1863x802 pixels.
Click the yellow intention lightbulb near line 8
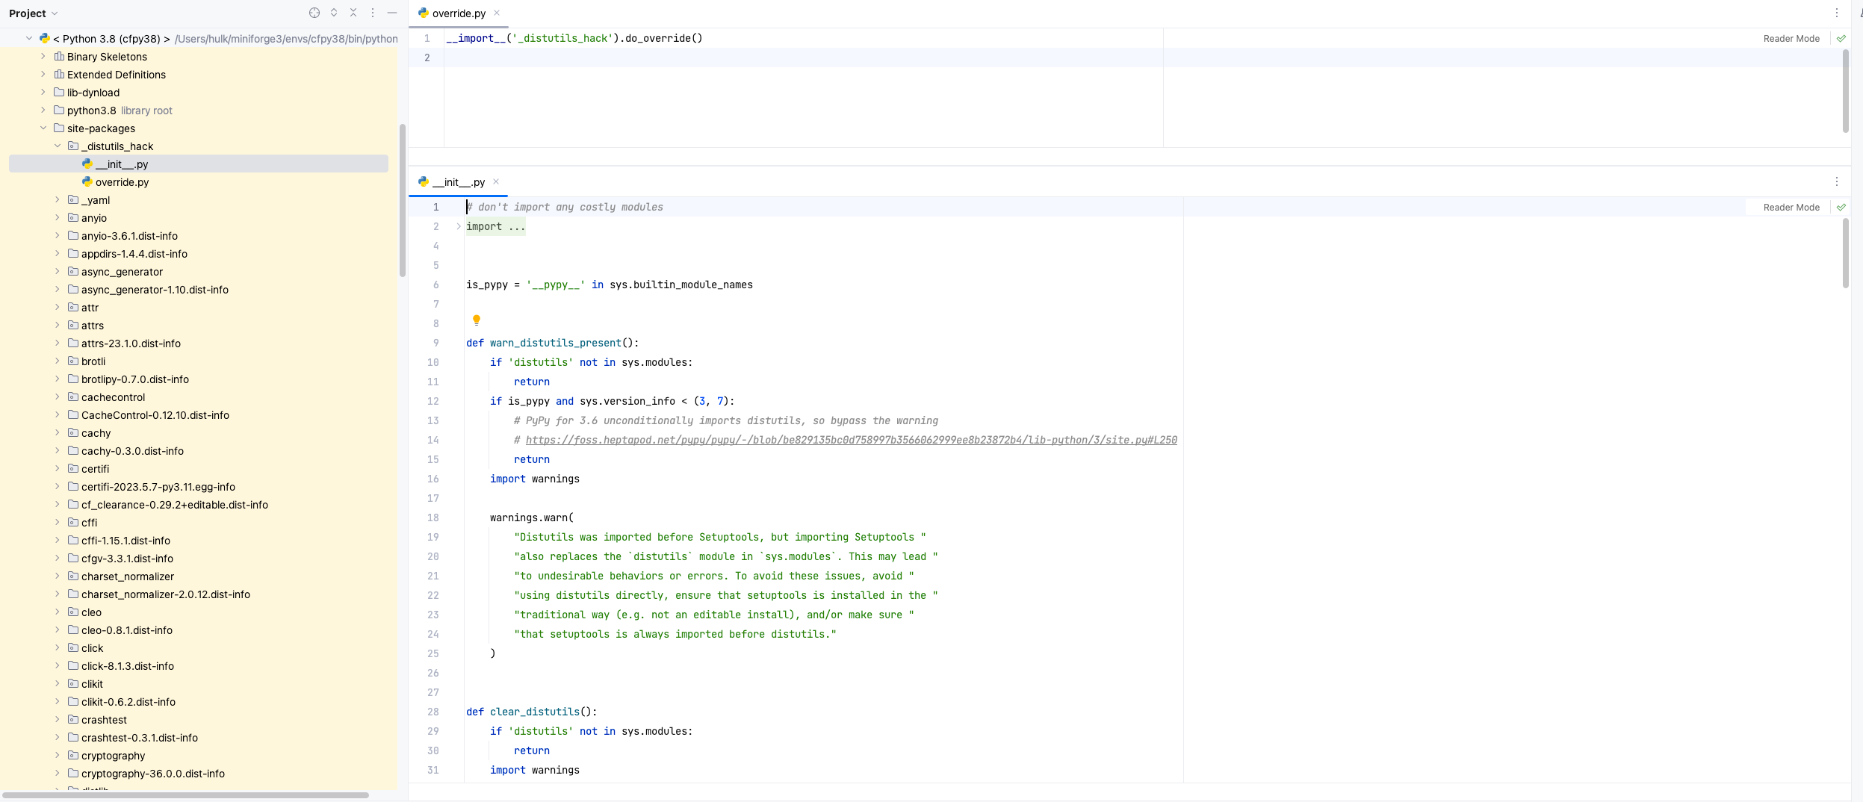coord(476,319)
